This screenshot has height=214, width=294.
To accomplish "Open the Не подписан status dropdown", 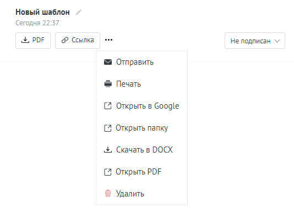I will point(255,41).
